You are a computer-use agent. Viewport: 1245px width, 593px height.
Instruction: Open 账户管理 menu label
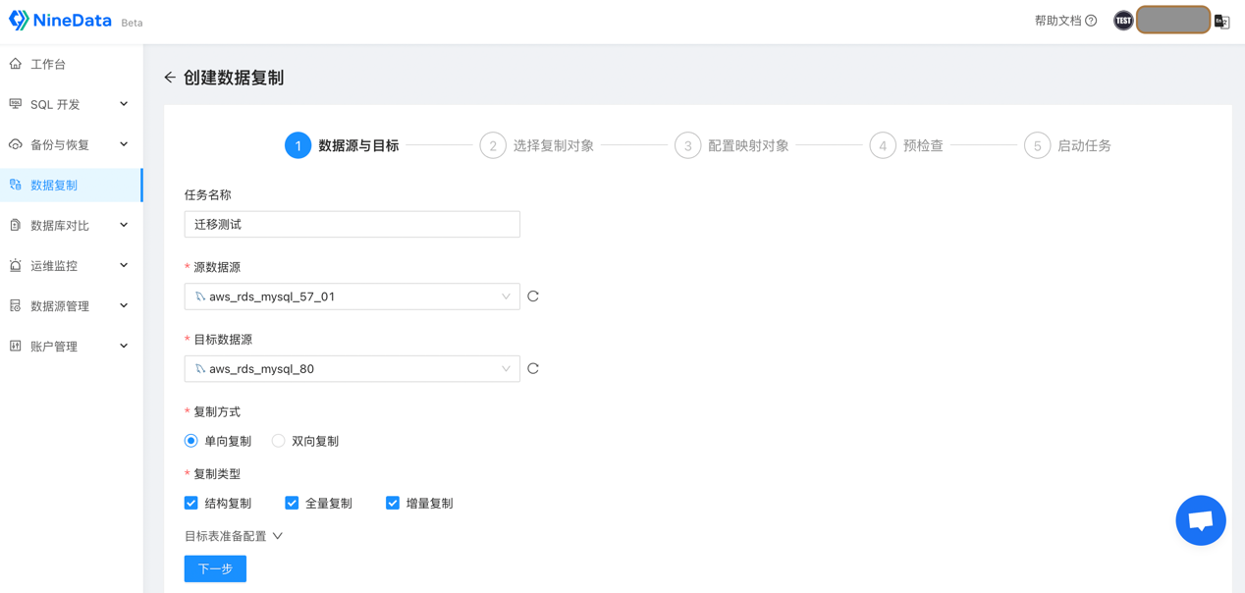tap(54, 346)
